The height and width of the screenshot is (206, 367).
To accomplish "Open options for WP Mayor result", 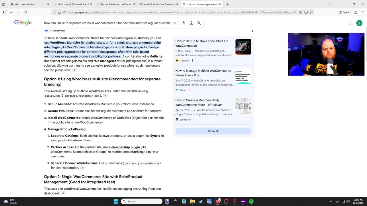I will point(194,120).
